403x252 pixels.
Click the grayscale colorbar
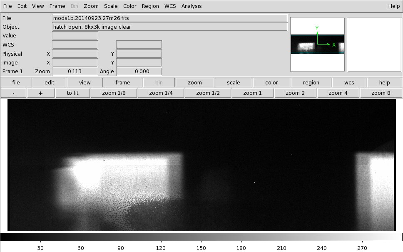click(x=201, y=237)
